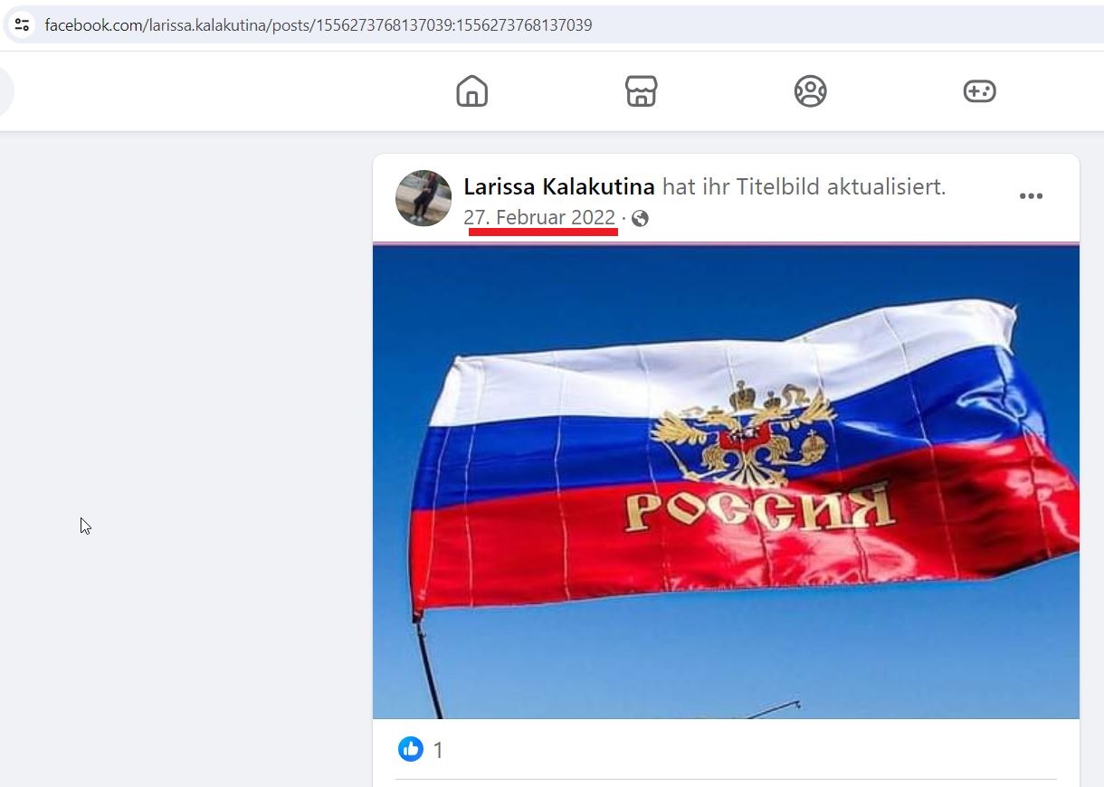Click the РОССИЯ text on the flag photo
Image resolution: width=1104 pixels, height=787 pixels.
758,507
